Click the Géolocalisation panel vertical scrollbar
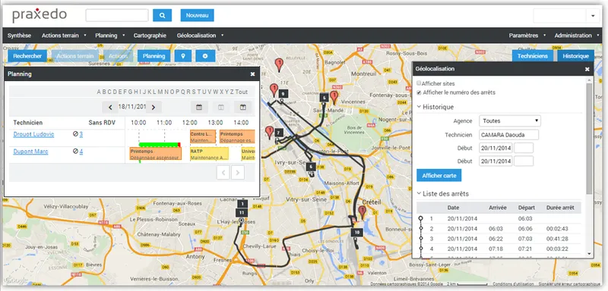This screenshot has height=291, width=608. point(589,139)
